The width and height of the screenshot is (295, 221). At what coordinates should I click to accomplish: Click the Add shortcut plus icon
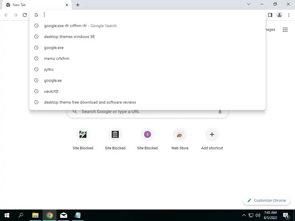tap(212, 135)
